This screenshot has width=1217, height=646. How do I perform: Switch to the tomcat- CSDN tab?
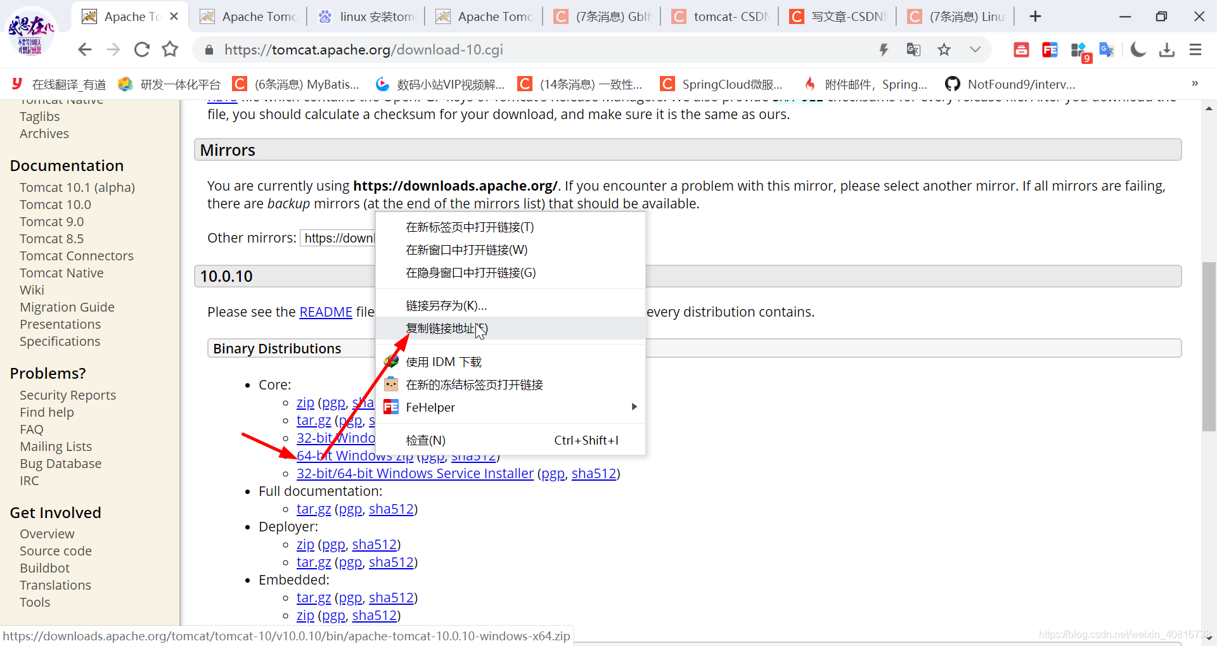click(719, 16)
